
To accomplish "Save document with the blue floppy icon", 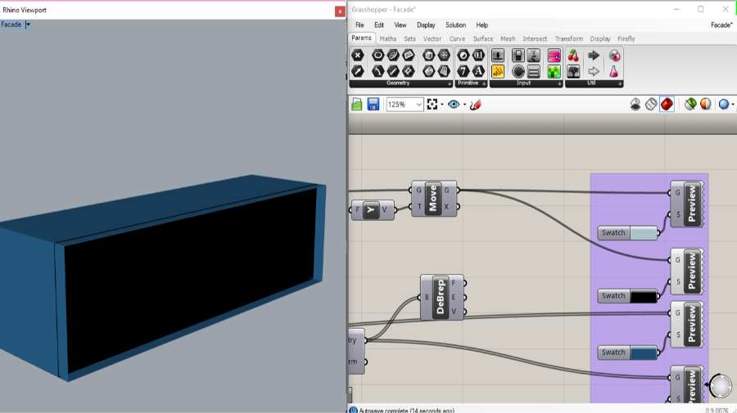I will [x=373, y=104].
